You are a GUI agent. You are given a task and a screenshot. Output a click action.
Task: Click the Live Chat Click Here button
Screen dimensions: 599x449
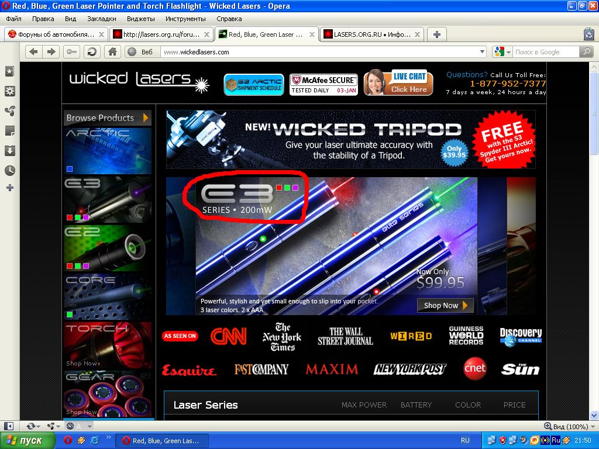pos(398,82)
